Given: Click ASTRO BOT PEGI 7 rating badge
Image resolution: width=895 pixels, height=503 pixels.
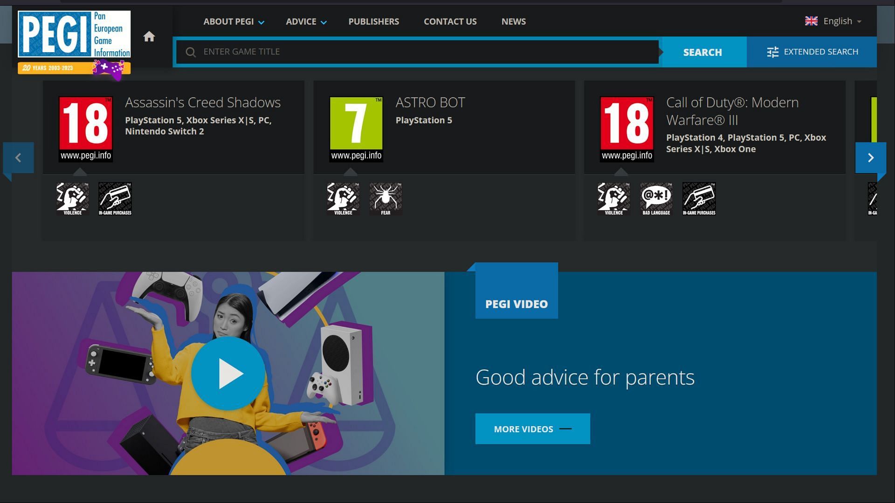Looking at the screenshot, I should [x=356, y=129].
